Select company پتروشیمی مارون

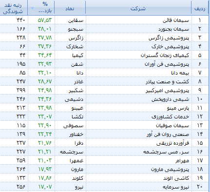(170, 170)
